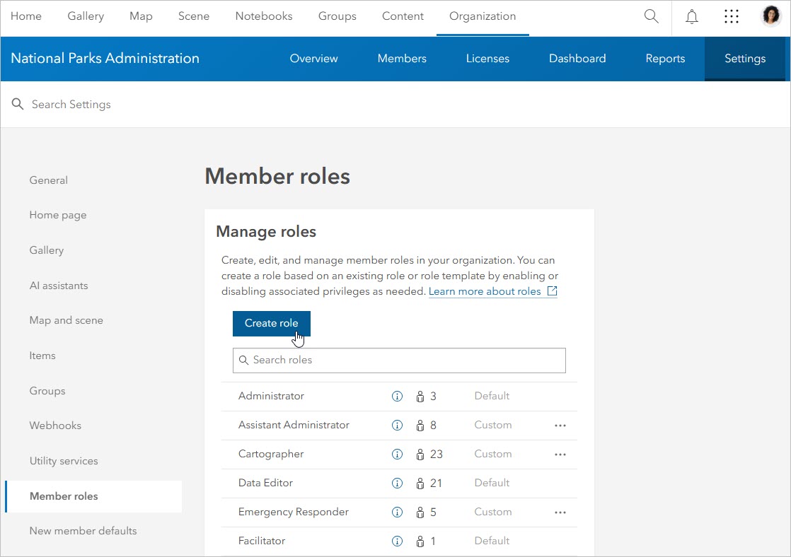Open the app launcher grid icon

(x=732, y=16)
